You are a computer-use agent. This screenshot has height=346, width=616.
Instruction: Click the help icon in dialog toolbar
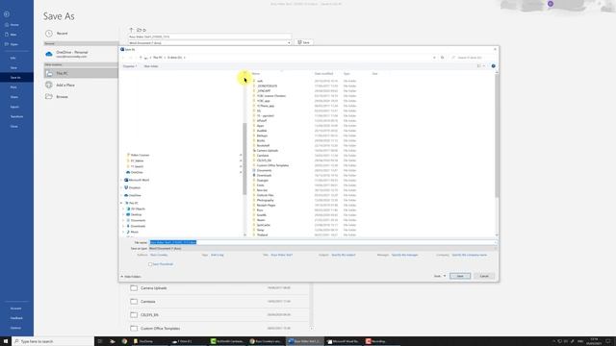494,66
